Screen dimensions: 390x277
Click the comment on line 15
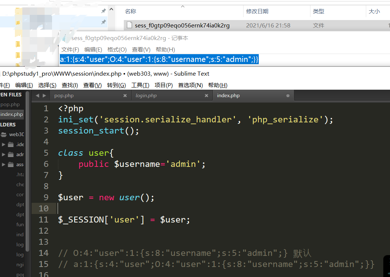216,264
